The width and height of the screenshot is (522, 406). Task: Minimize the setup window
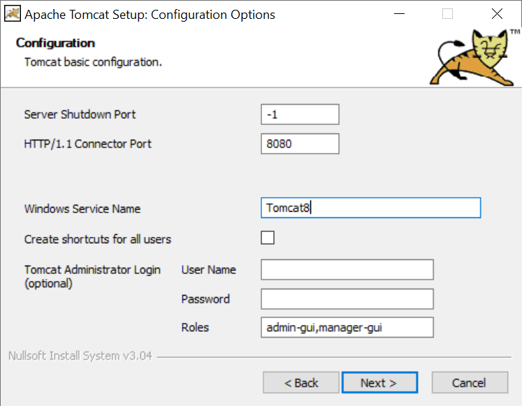[399, 14]
